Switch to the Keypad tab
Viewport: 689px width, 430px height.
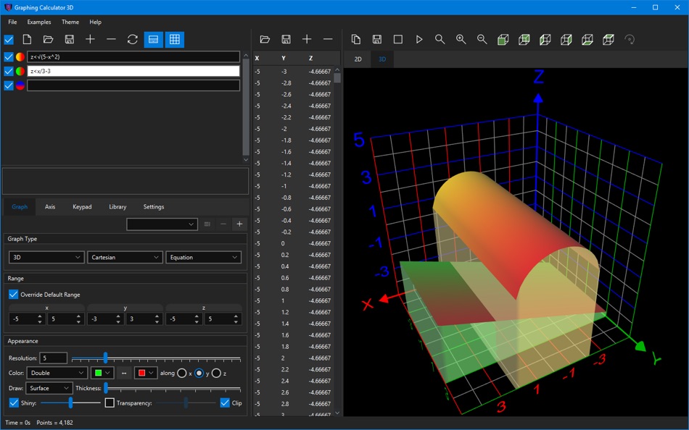pos(82,207)
